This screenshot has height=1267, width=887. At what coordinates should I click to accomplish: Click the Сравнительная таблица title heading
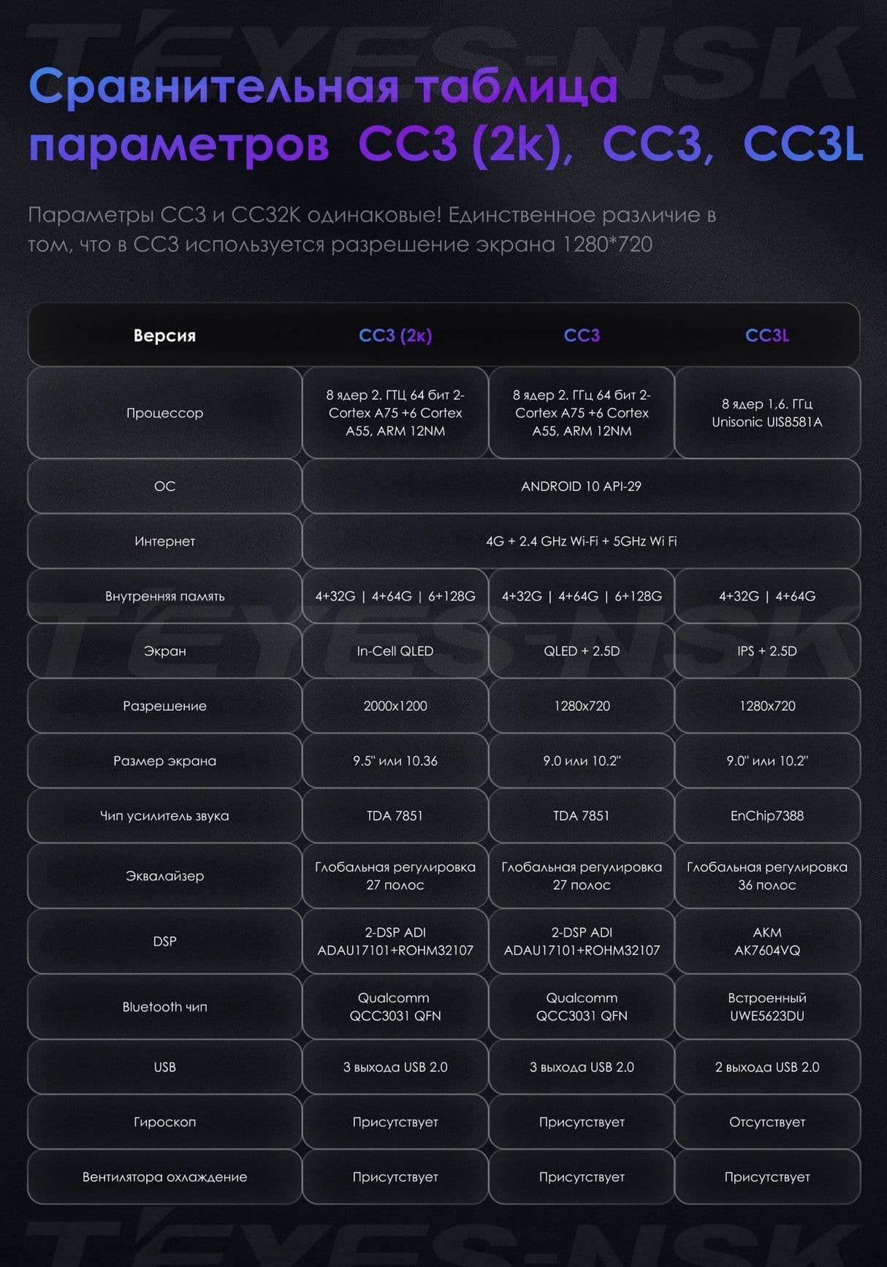(323, 86)
